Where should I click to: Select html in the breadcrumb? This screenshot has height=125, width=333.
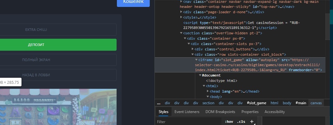274,103
